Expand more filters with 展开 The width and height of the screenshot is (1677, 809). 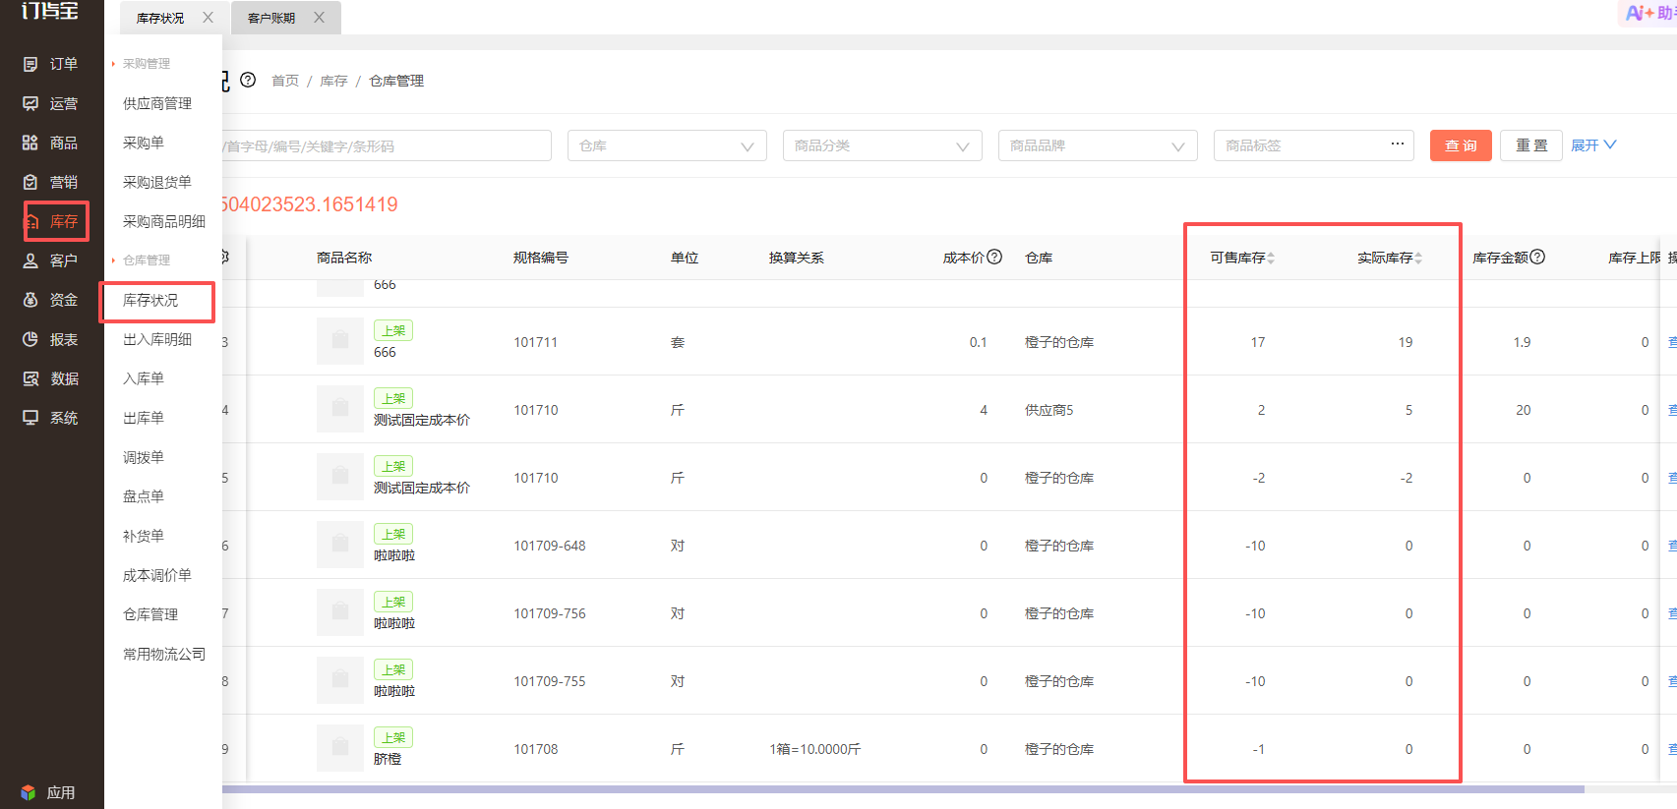pyautogui.click(x=1593, y=145)
